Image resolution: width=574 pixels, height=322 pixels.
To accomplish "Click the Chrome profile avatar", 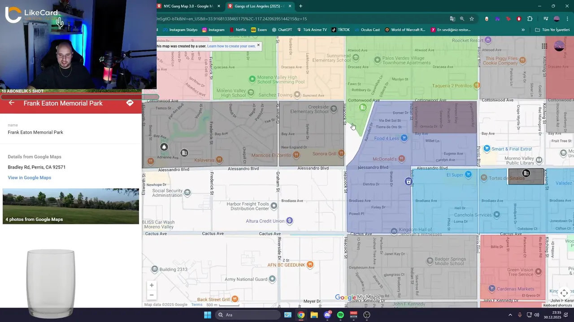I will pyautogui.click(x=557, y=19).
